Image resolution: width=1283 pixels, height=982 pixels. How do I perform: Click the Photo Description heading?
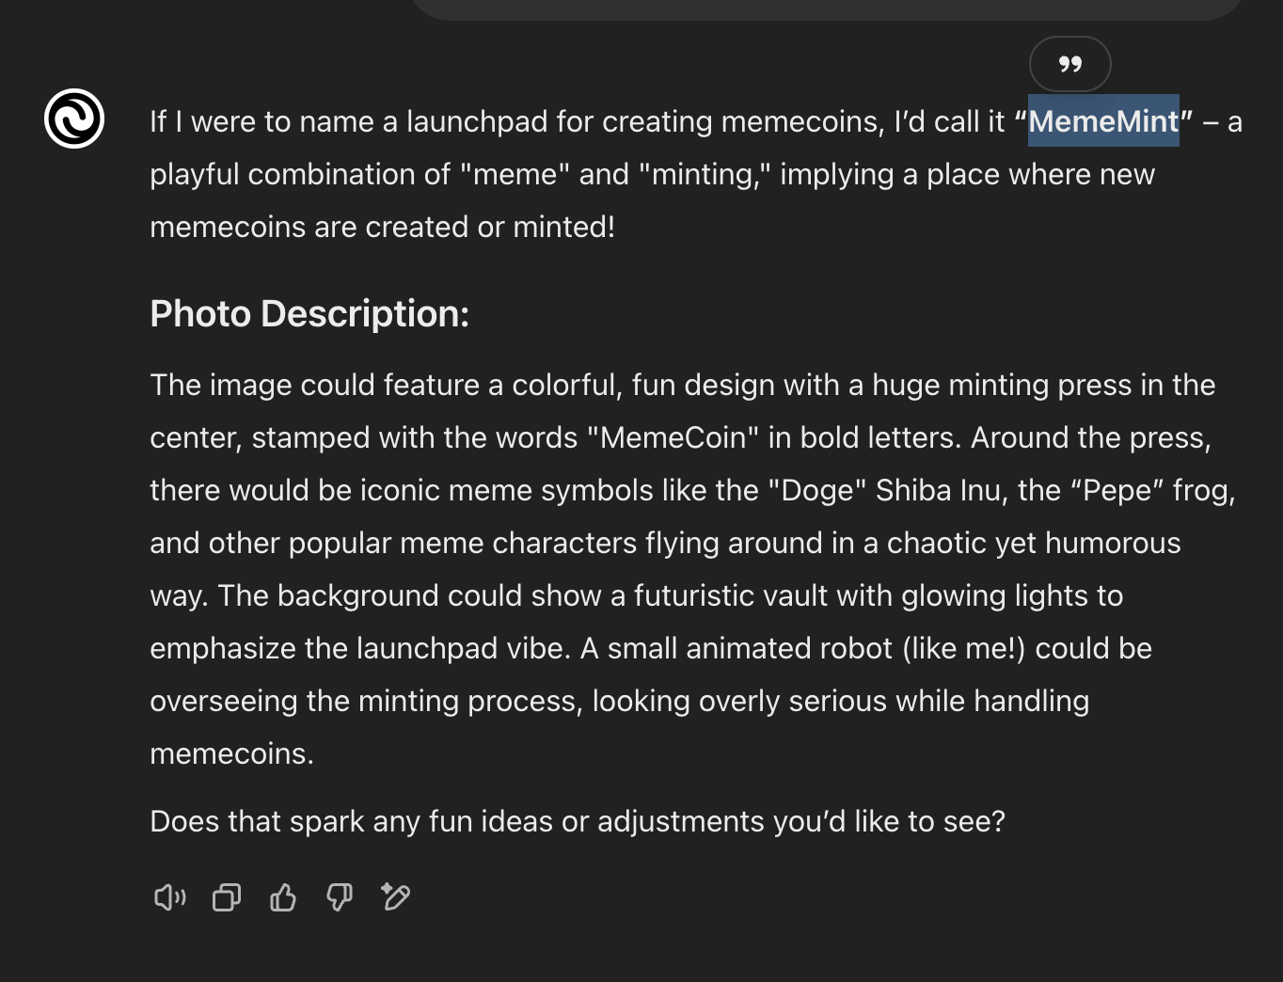point(309,314)
